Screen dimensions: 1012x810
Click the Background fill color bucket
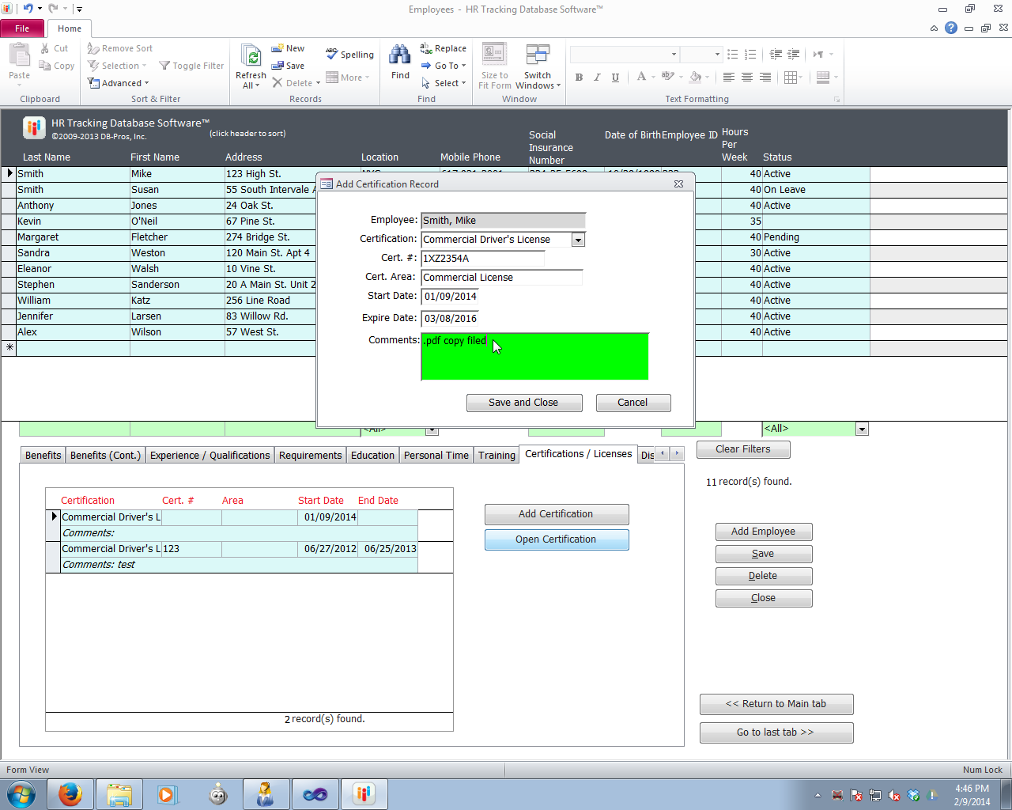(695, 77)
